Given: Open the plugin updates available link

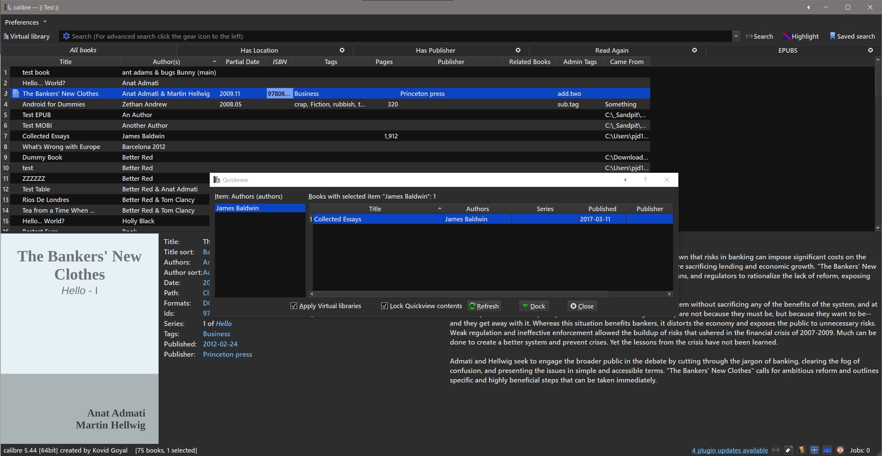Looking at the screenshot, I should [x=729, y=450].
